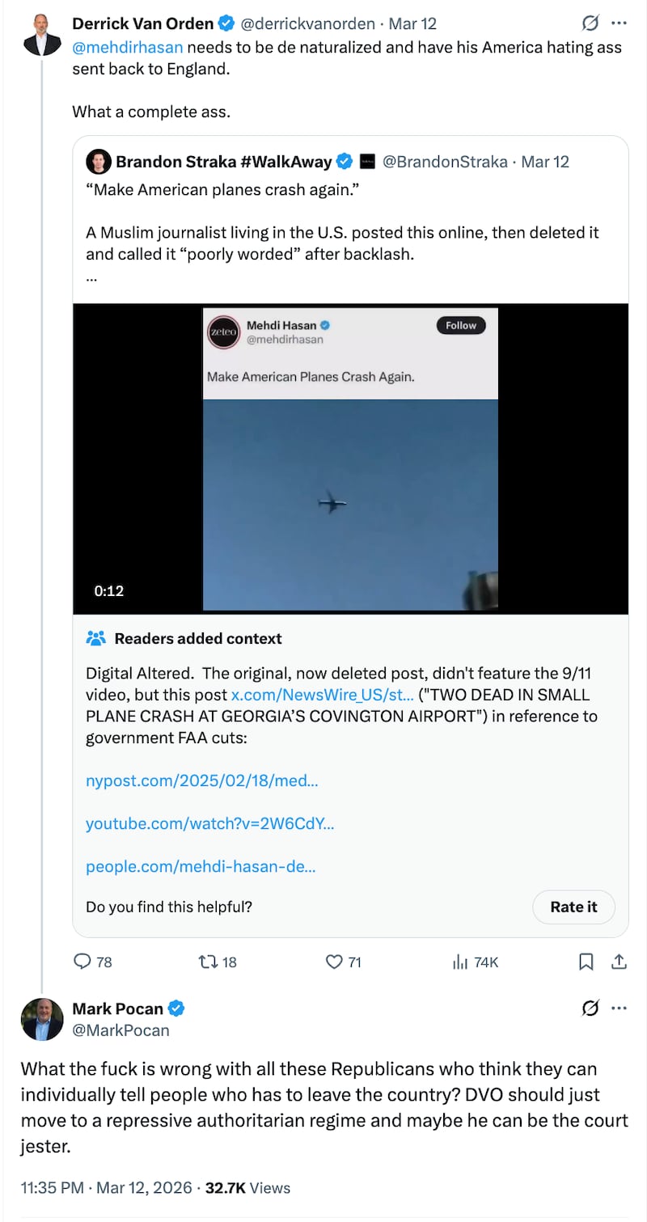This screenshot has width=647, height=1222.
Task: Open the nypost.com link
Action: [201, 780]
